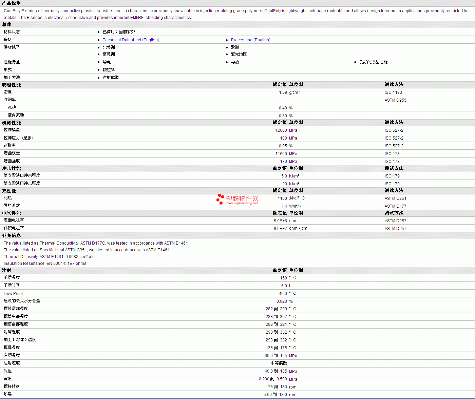Click the 良好的成型性能 feature text
475x399 pixels.
pyautogui.click(x=373, y=62)
